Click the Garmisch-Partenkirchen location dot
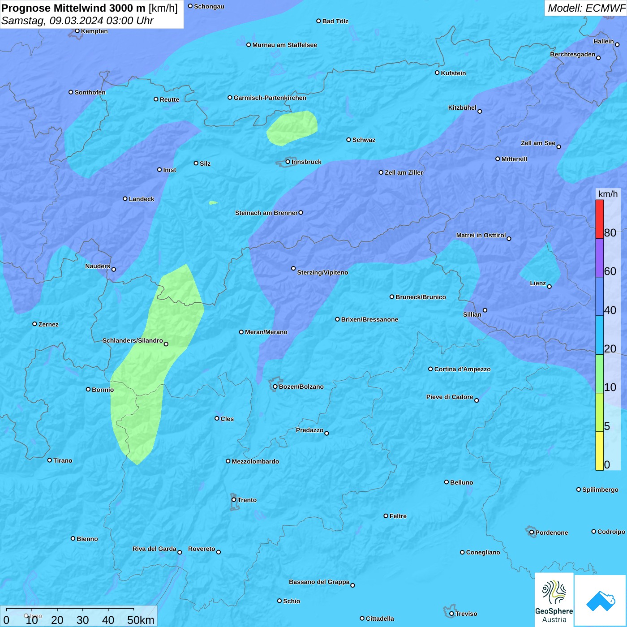Screen dimensions: 627x627 (x=230, y=97)
